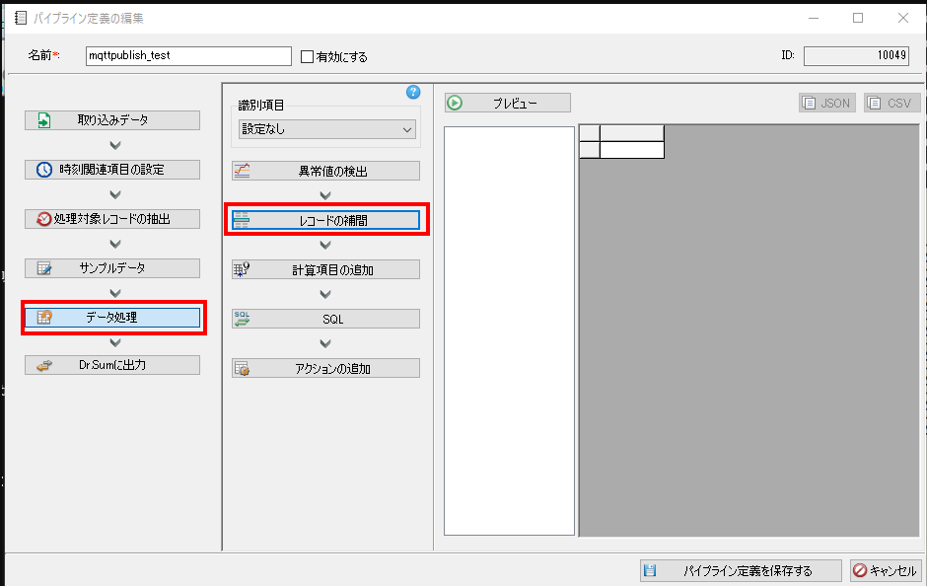The width and height of the screenshot is (927, 586).
Task: Click the サンプルデータ table-edit icon
Action: coord(44,268)
